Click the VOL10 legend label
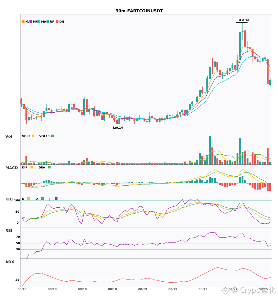Image resolution: width=278 pixels, height=298 pixels. click(44, 136)
